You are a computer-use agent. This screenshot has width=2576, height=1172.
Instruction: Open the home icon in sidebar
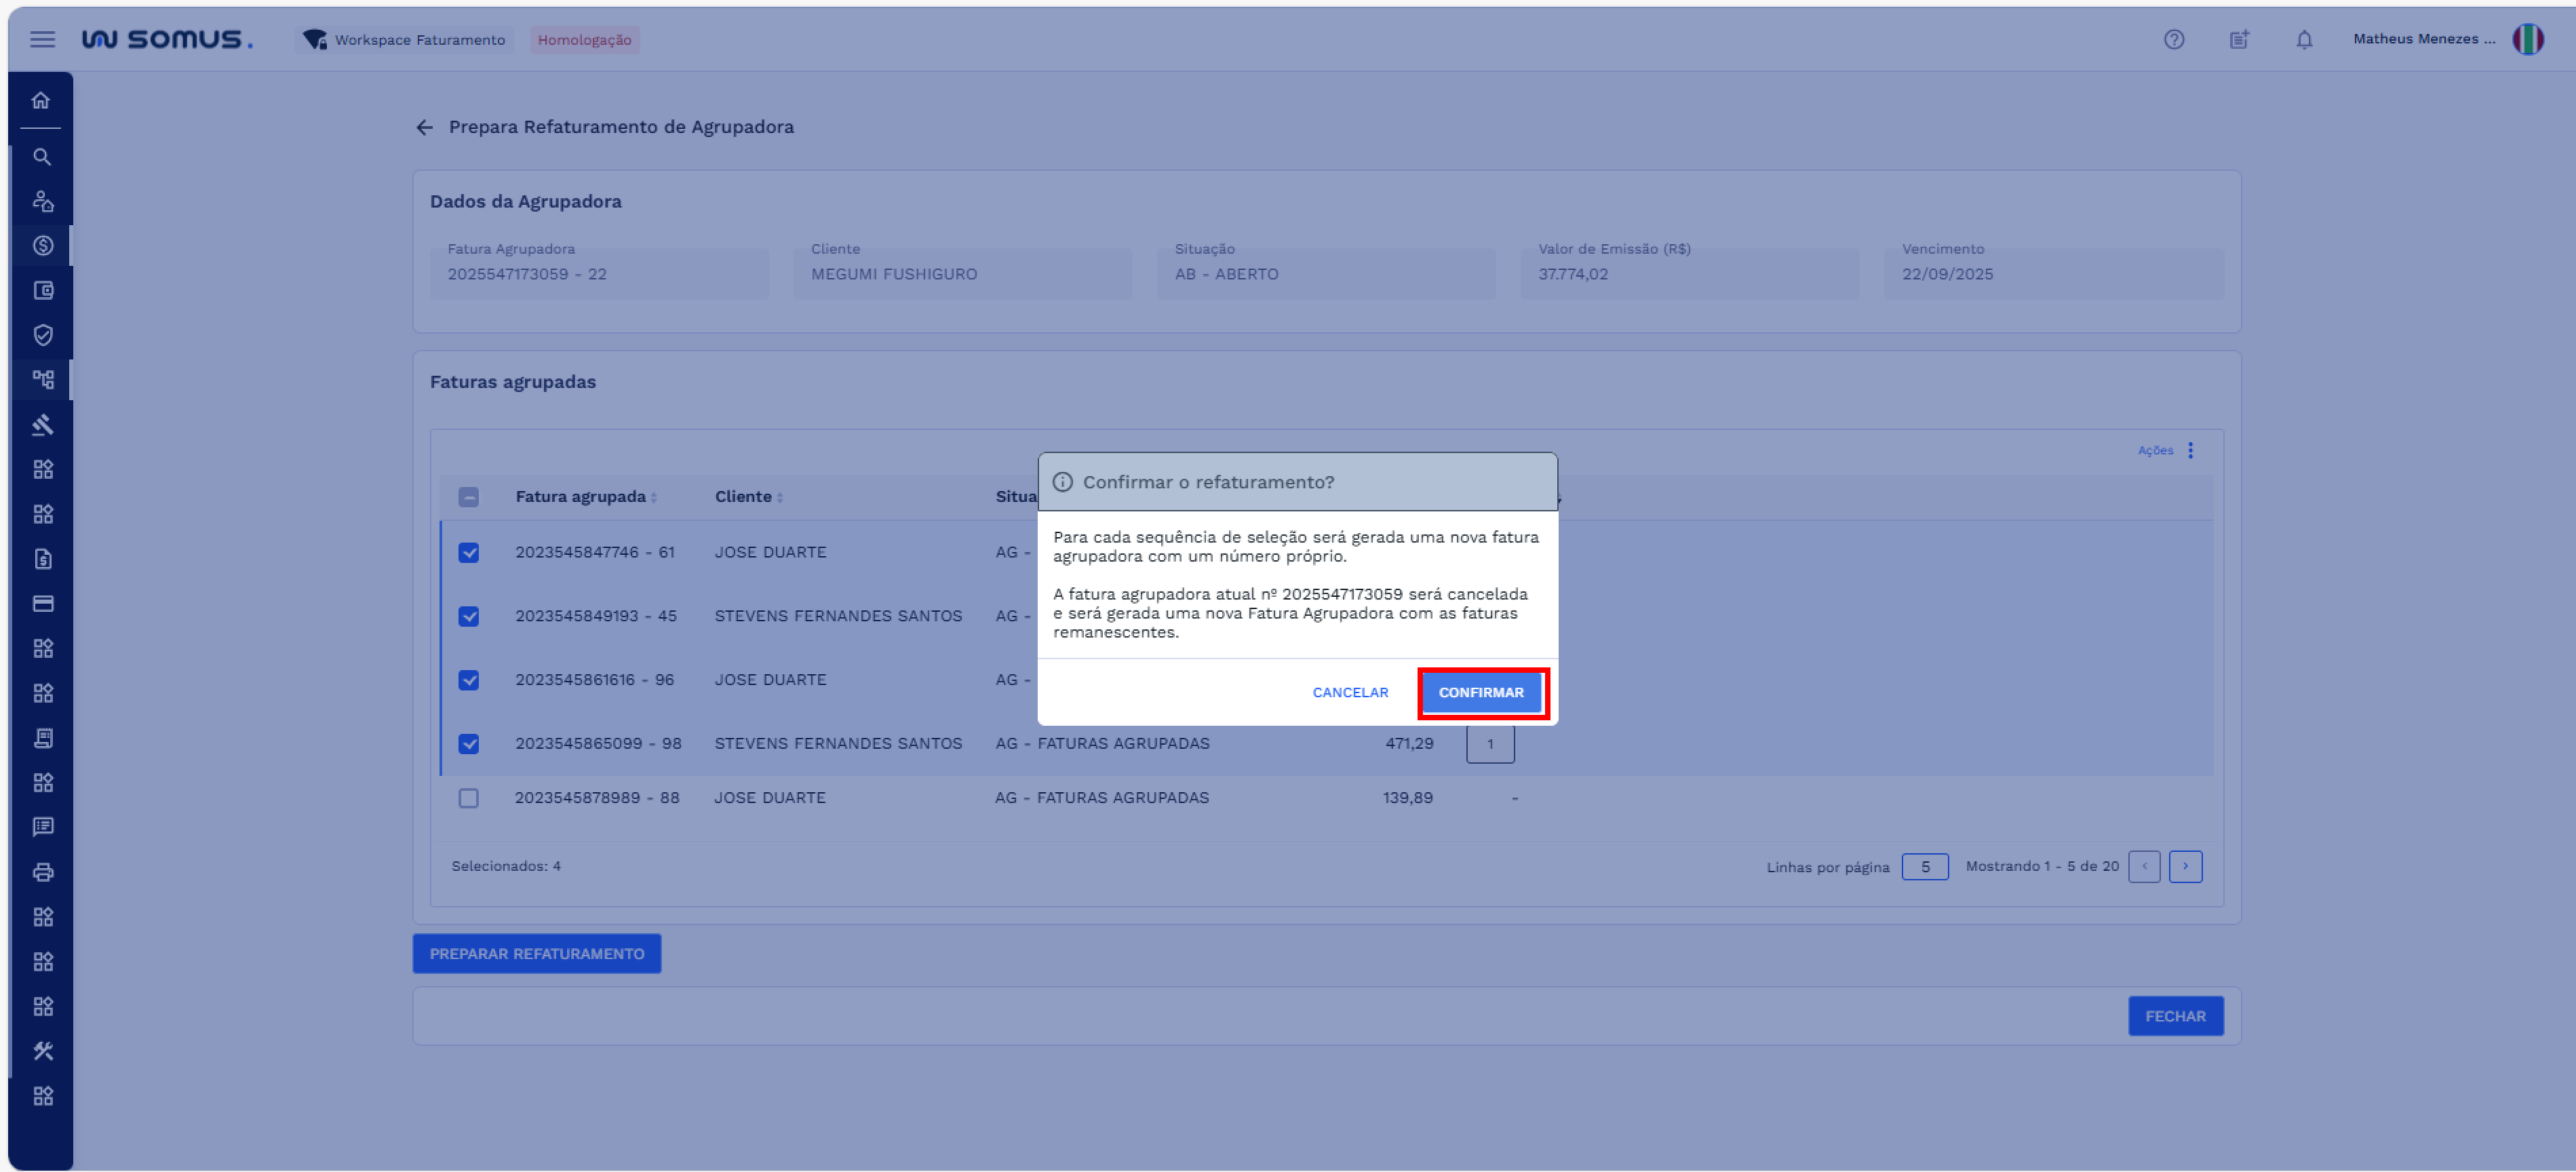[41, 100]
